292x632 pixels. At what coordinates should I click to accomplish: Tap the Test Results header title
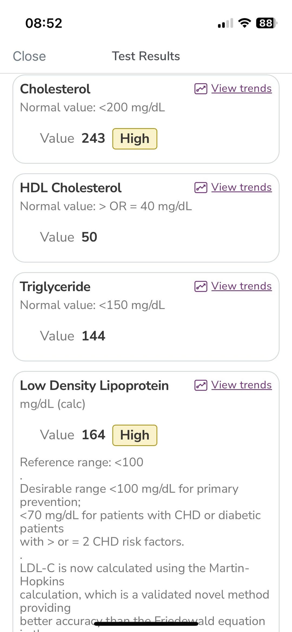[146, 56]
